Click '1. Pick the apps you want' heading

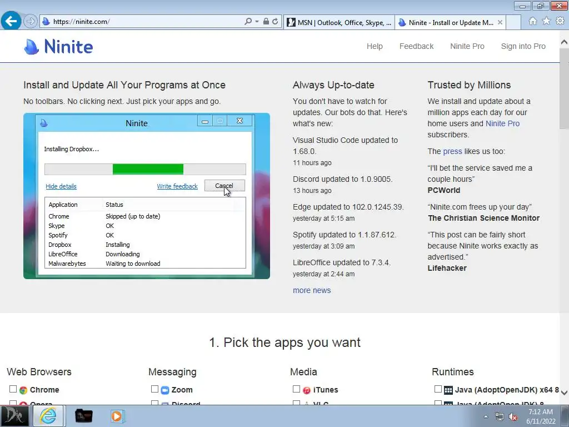(x=285, y=342)
